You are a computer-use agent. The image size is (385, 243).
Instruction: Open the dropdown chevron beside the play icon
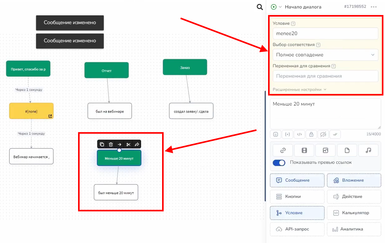(280, 7)
